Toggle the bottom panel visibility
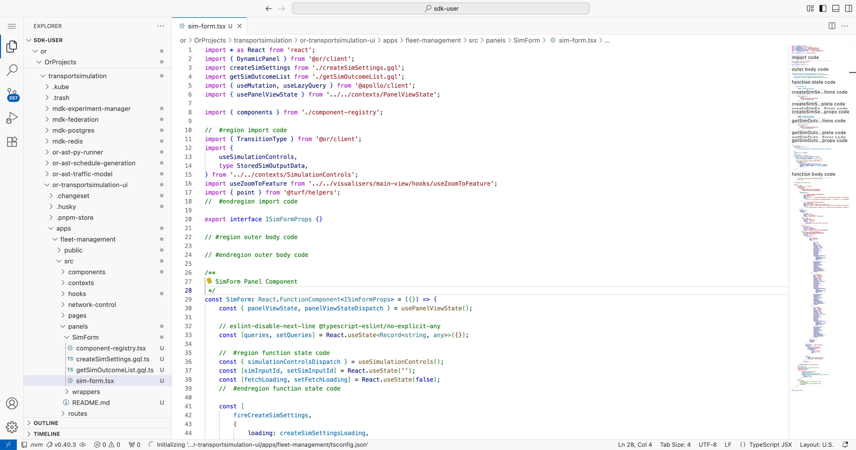856x450 pixels. pos(835,9)
